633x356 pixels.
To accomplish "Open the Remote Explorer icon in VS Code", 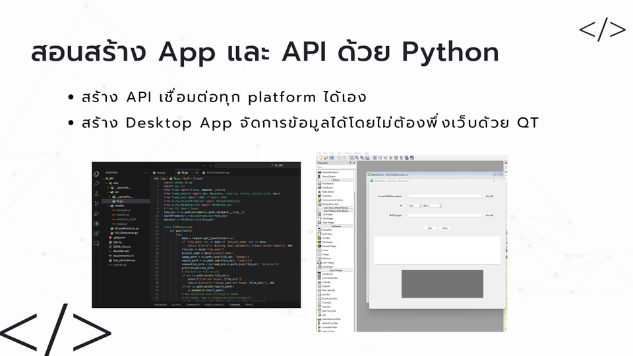I will point(96,243).
